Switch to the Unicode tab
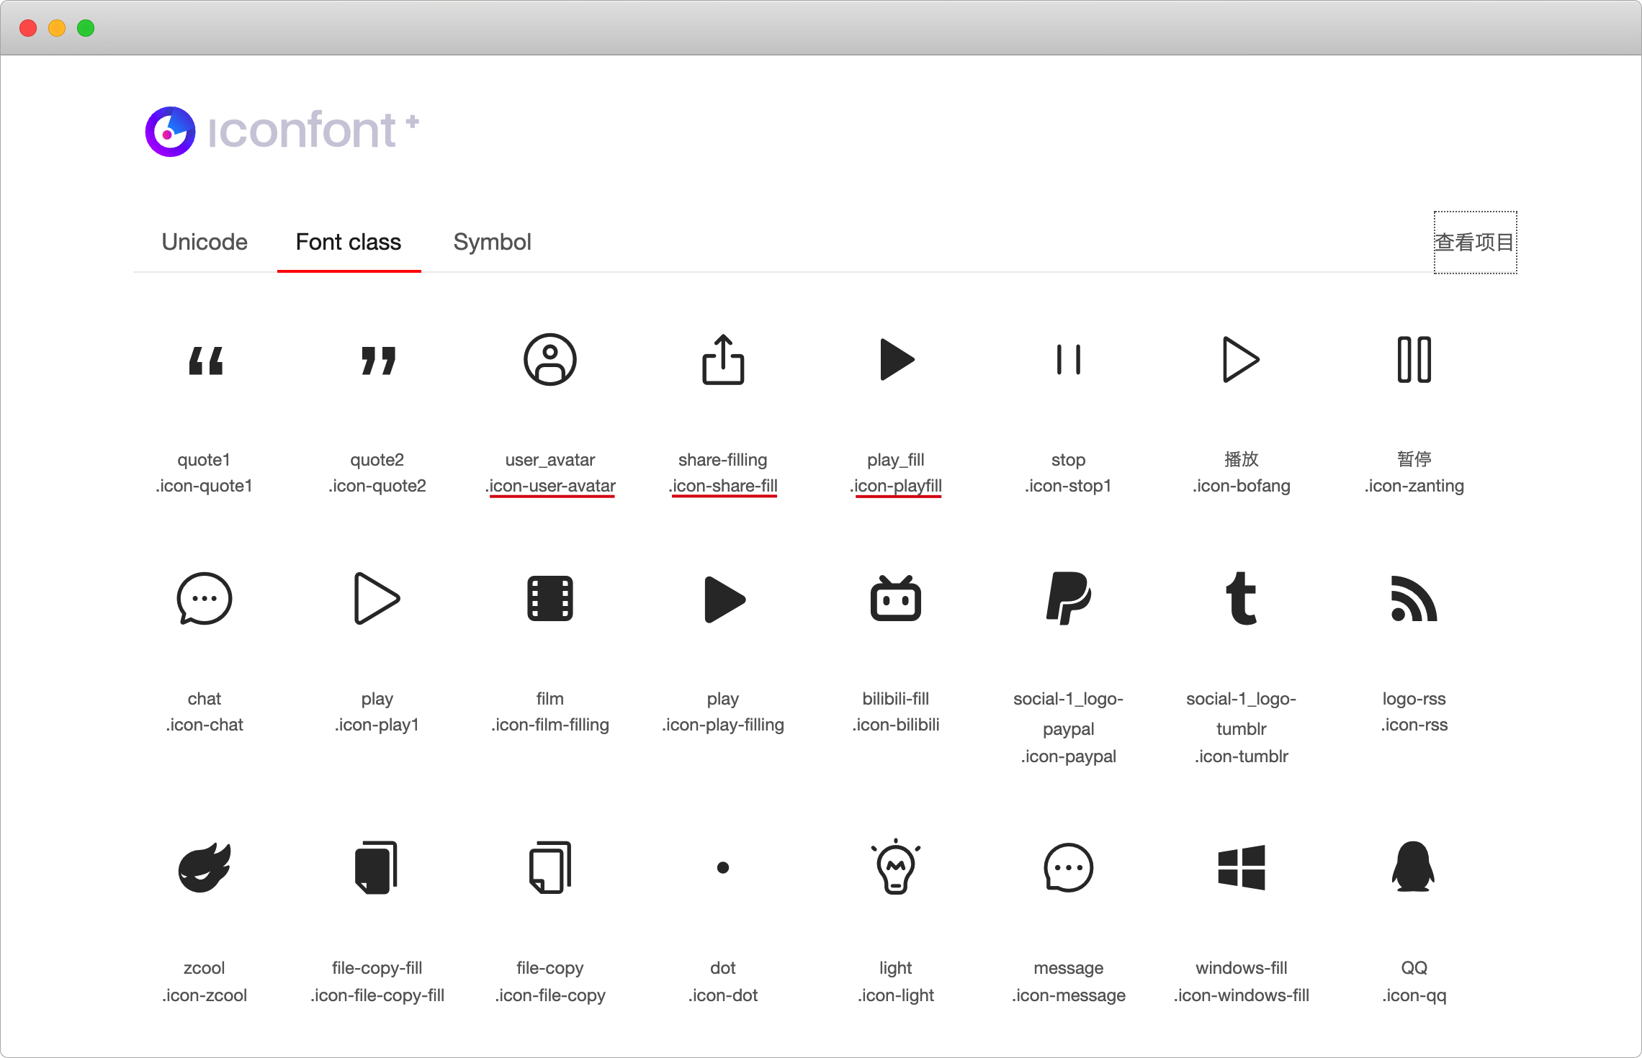Viewport: 1642px width, 1058px height. [205, 242]
